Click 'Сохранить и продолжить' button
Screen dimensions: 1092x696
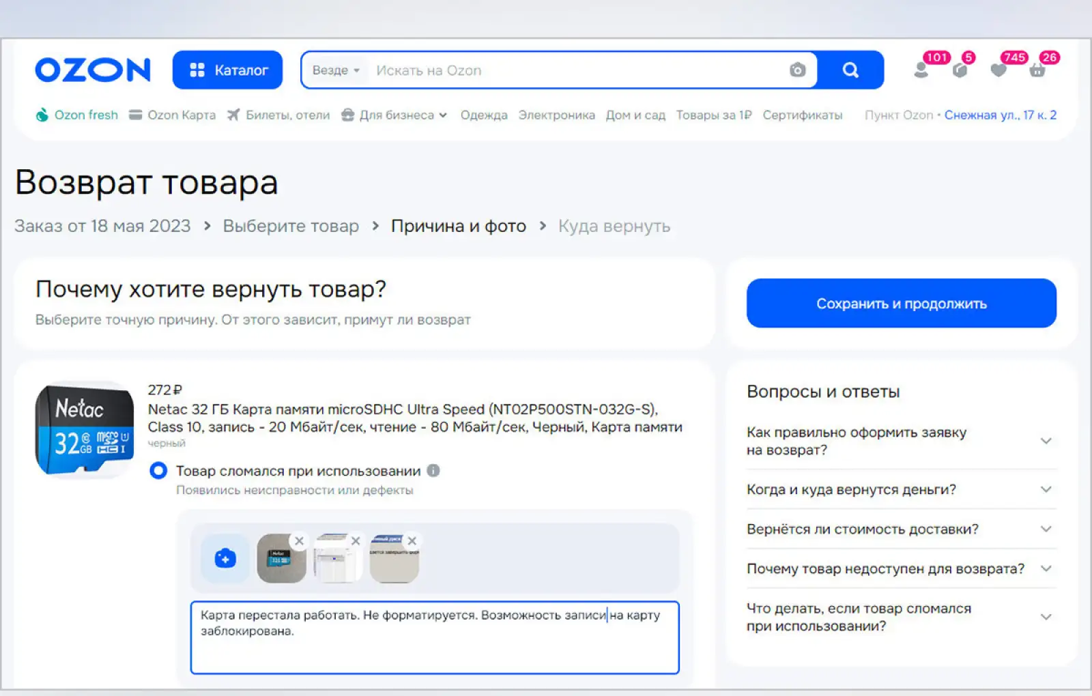coord(901,304)
